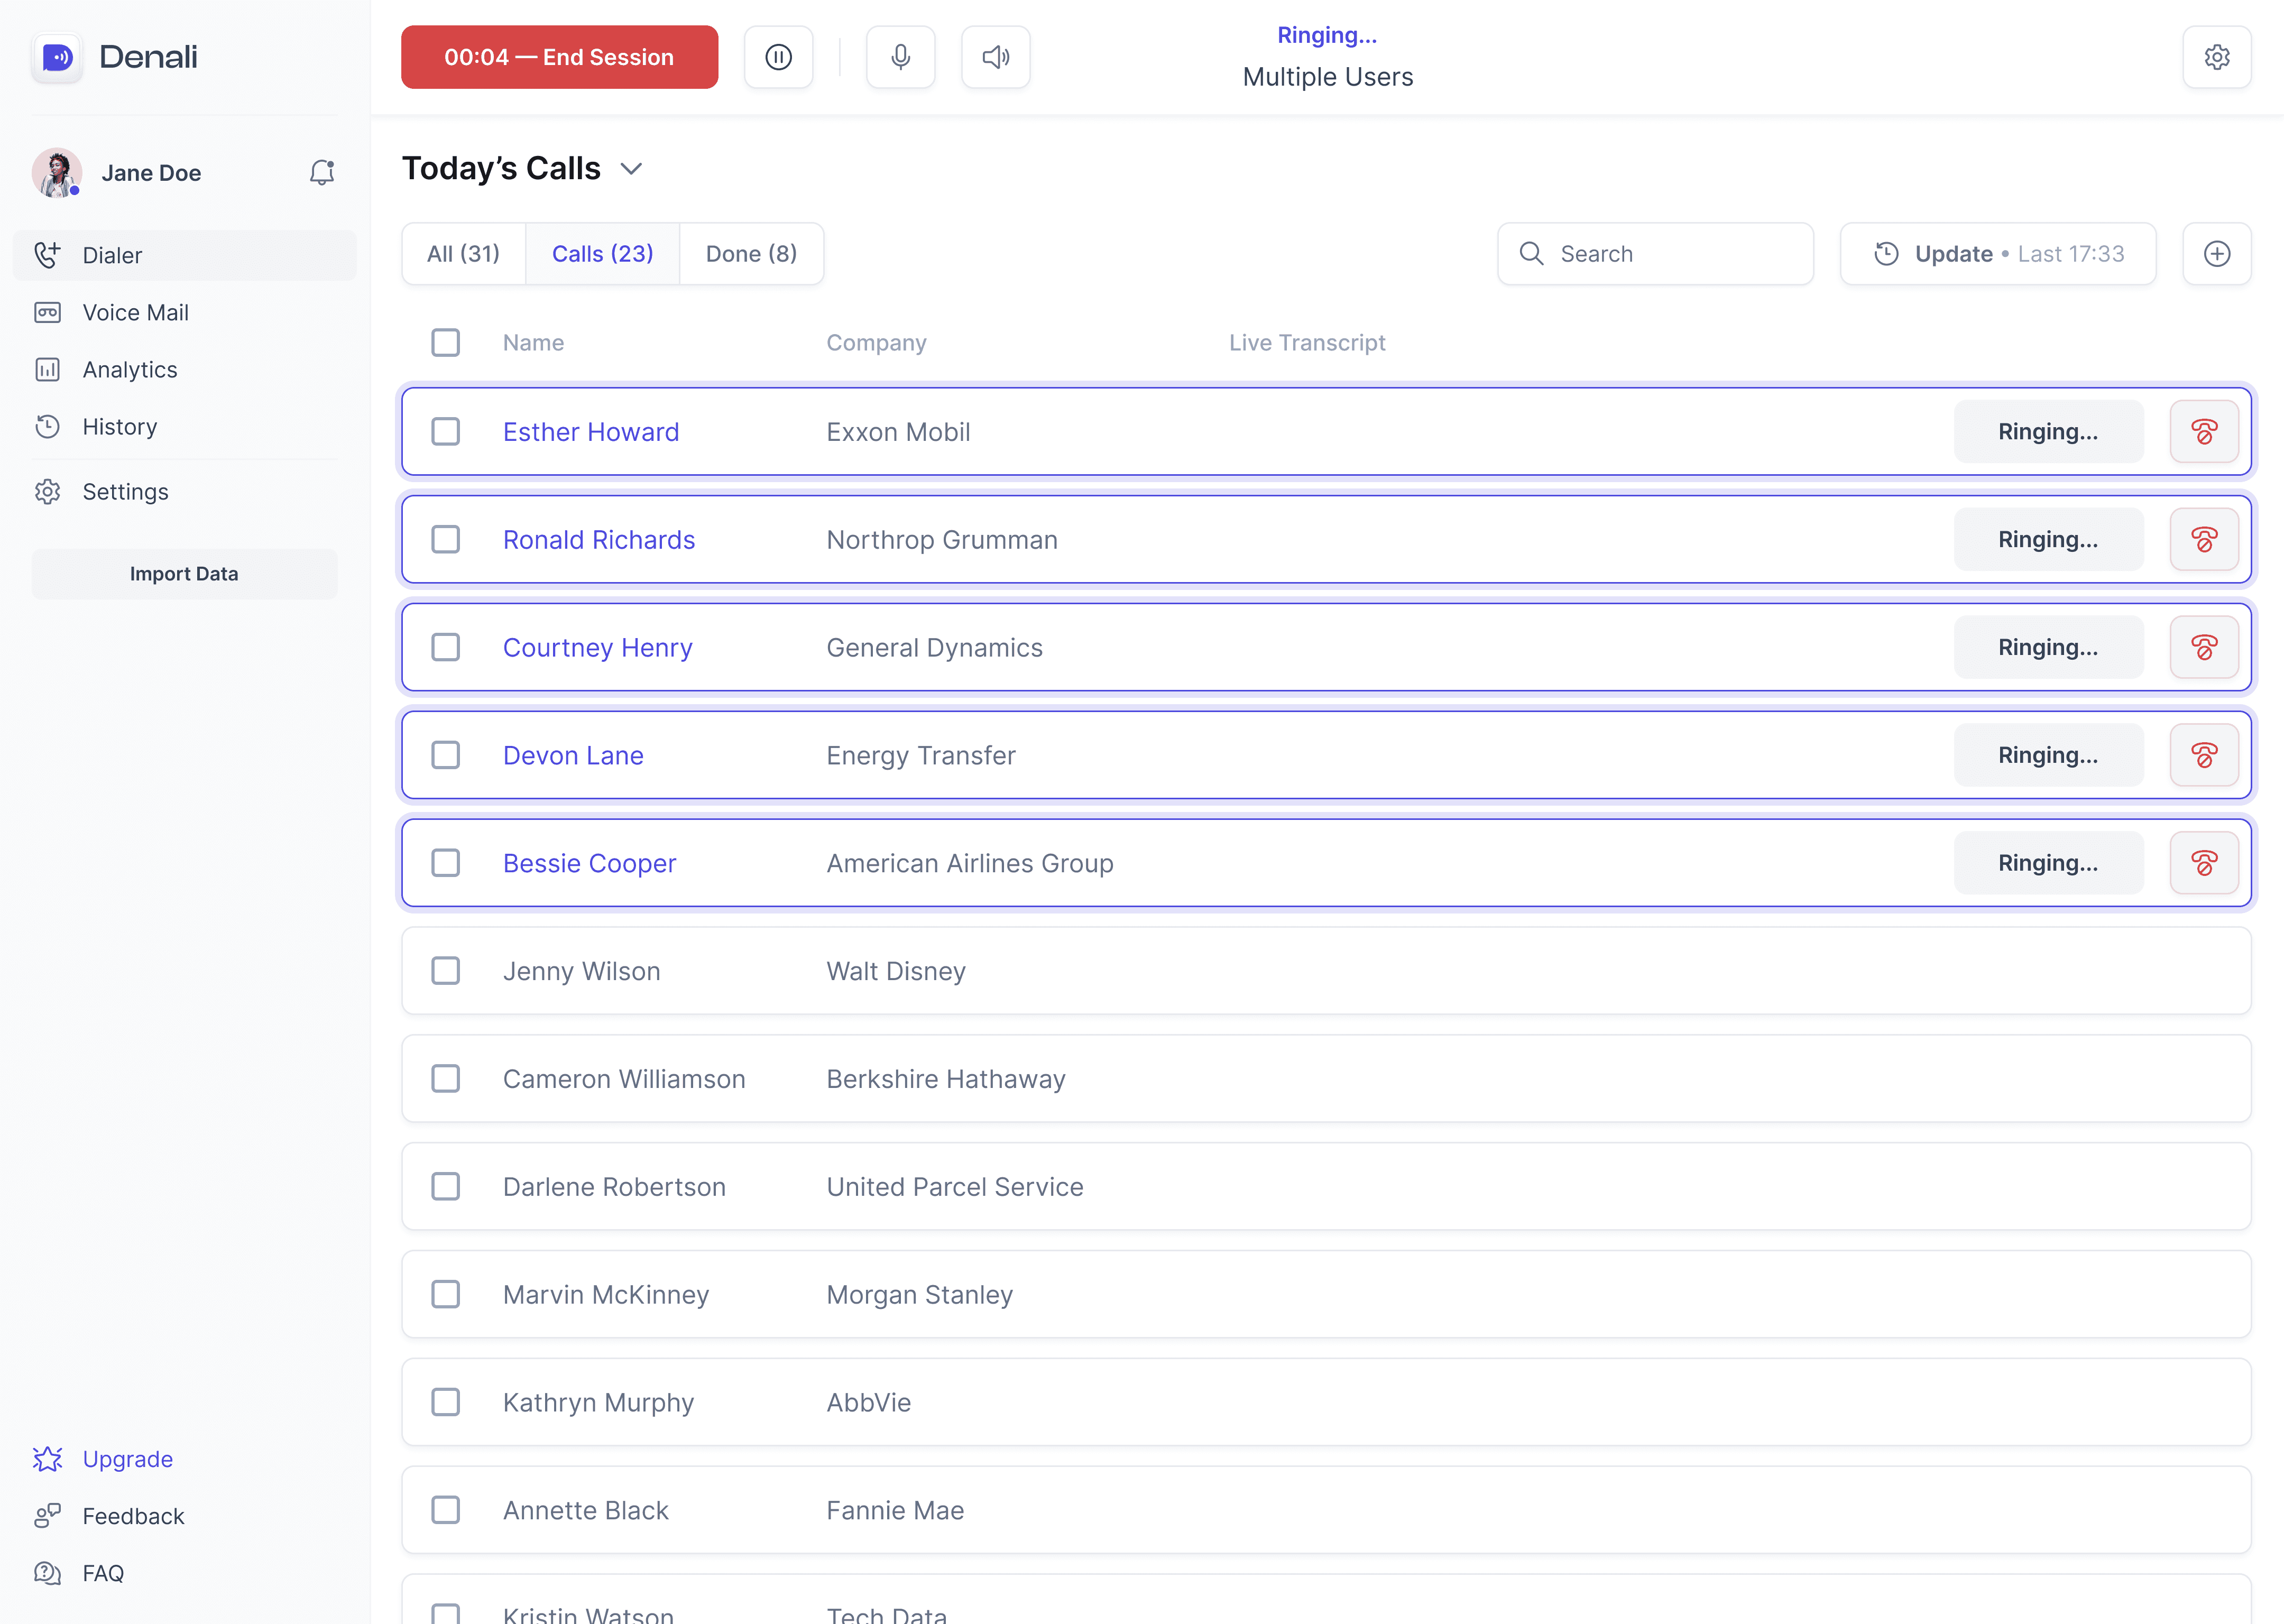Click the Berkshire Hathaway company cell

click(x=946, y=1079)
